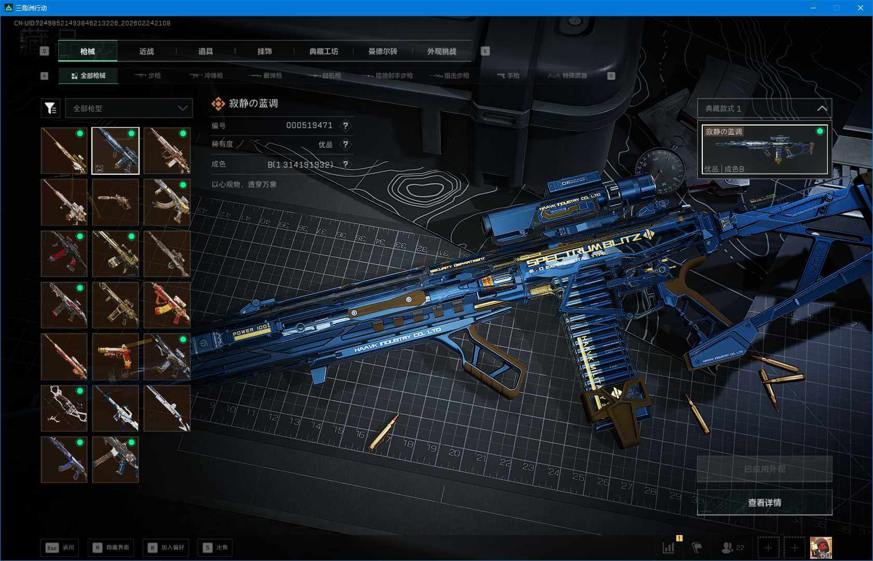Show the 全部枪械 category

pos(88,76)
